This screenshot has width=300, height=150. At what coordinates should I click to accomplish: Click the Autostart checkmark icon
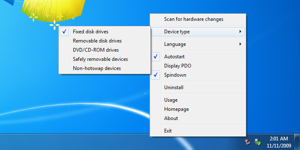(155, 57)
